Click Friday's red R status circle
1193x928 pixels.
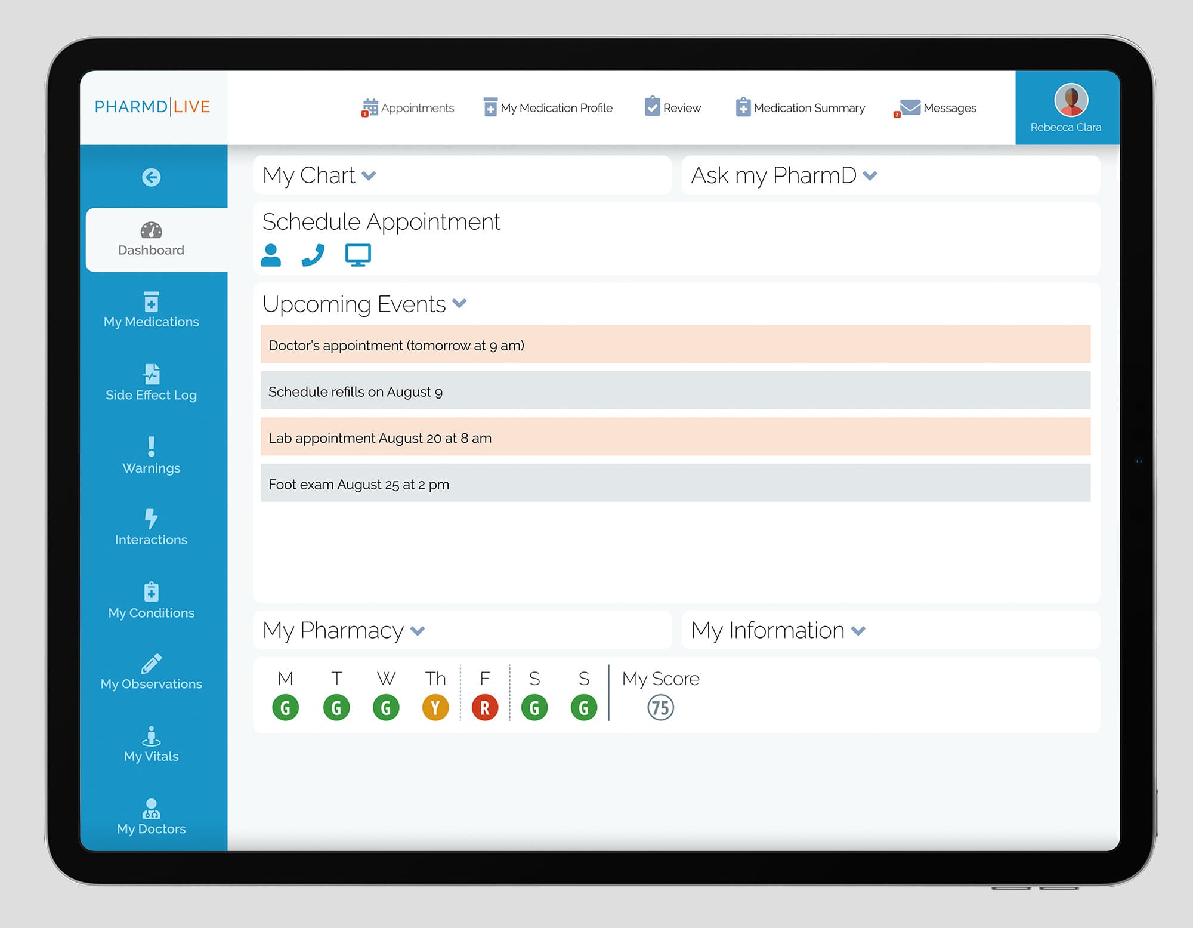click(485, 708)
